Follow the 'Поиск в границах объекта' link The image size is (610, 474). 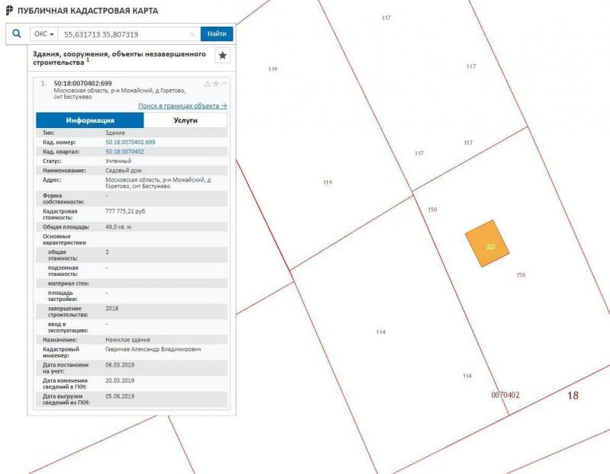183,106
